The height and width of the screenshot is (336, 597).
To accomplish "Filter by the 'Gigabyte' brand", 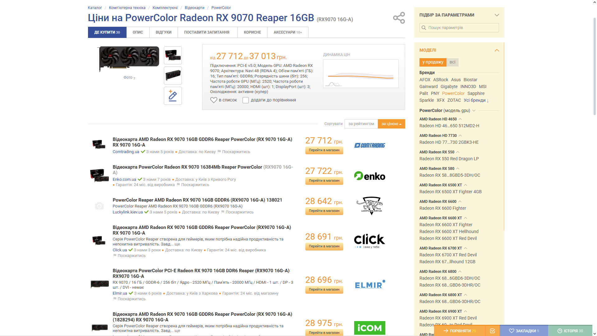I will pyautogui.click(x=449, y=86).
